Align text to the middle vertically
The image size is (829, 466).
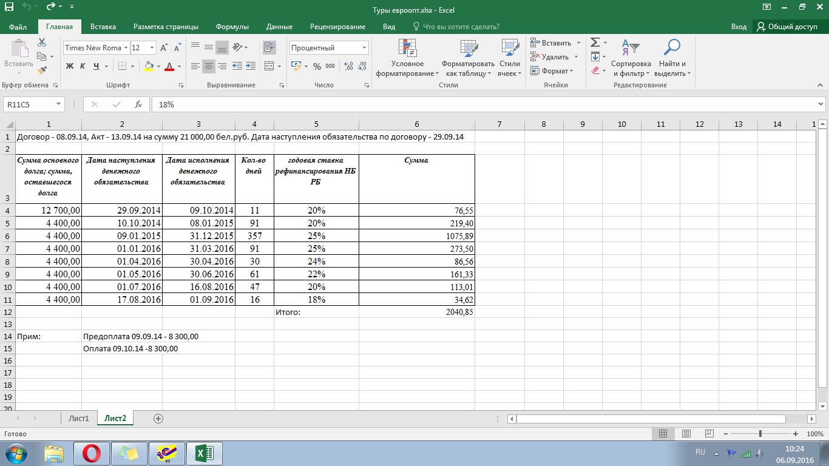click(208, 47)
